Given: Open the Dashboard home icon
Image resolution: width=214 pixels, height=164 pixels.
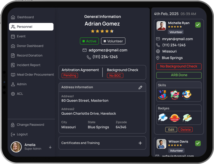Looking at the screenshot, I should [13, 17].
